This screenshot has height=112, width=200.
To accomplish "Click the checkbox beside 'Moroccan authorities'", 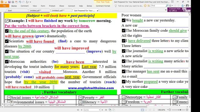I will coord(7,62).
